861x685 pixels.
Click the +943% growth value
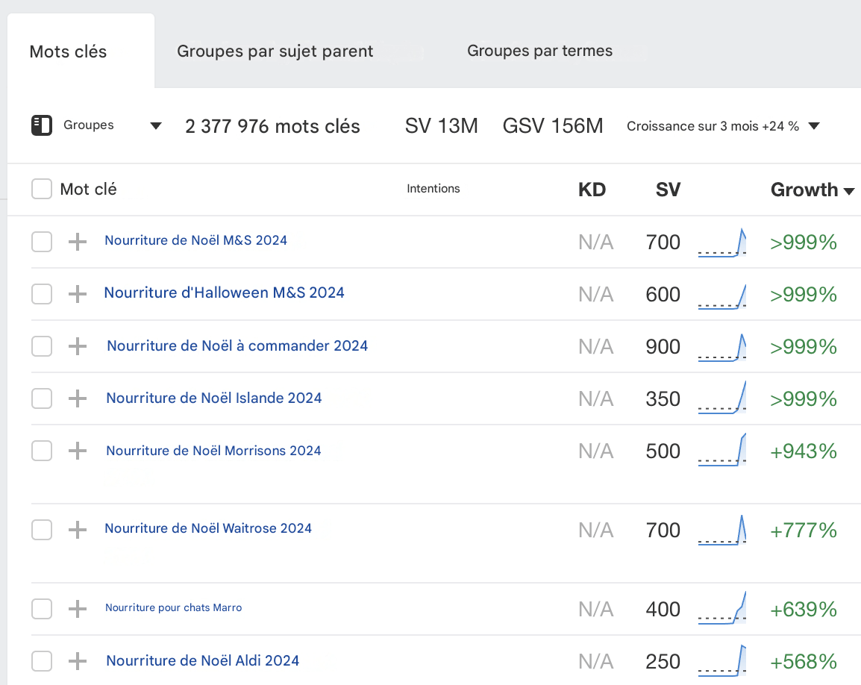point(804,451)
